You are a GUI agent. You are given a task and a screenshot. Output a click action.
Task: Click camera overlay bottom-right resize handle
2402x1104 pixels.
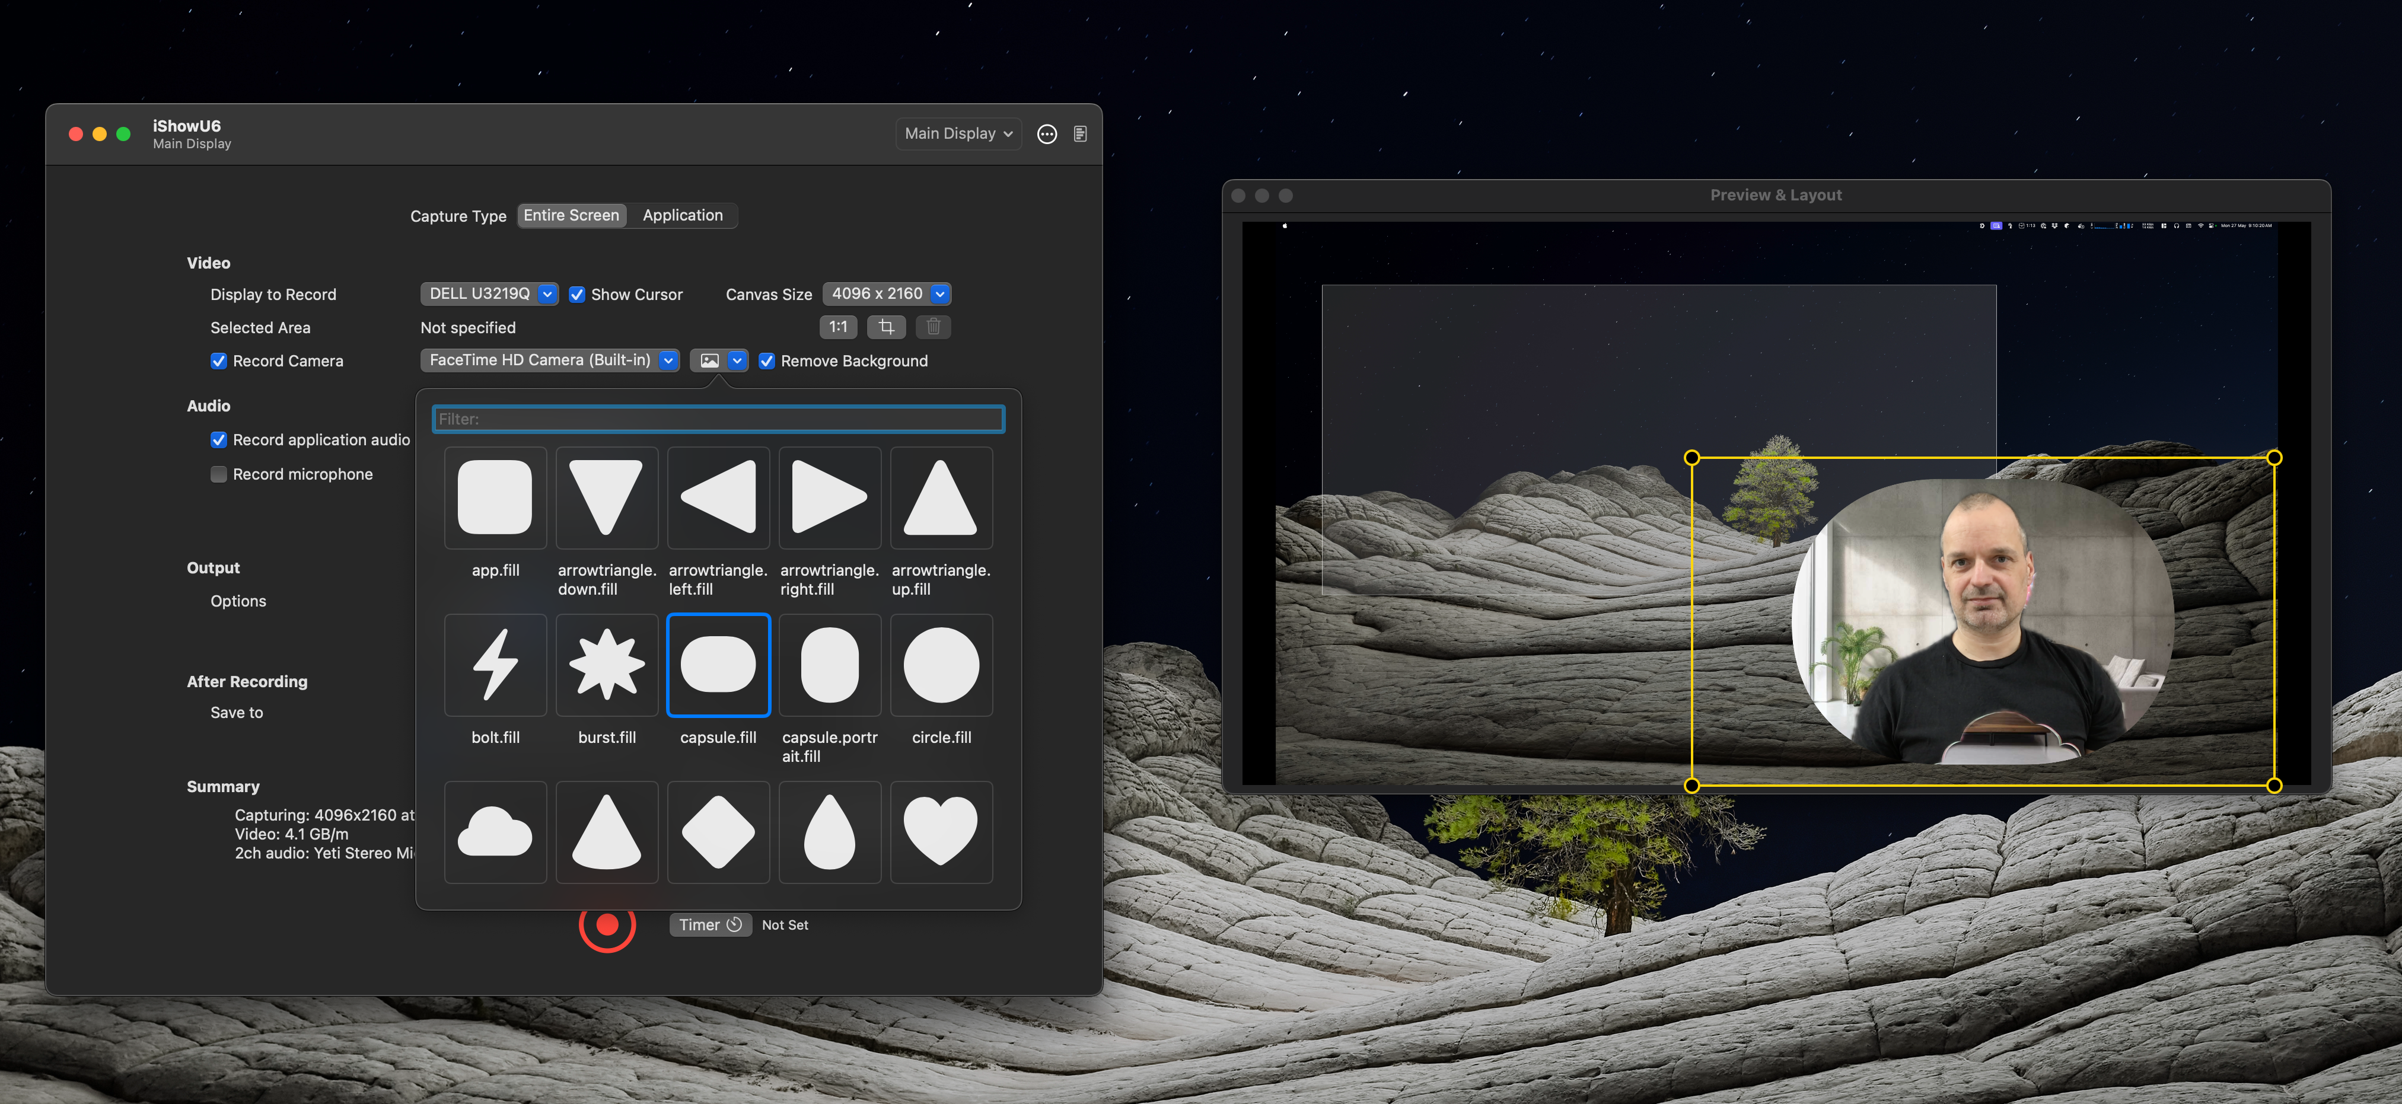tap(2273, 786)
